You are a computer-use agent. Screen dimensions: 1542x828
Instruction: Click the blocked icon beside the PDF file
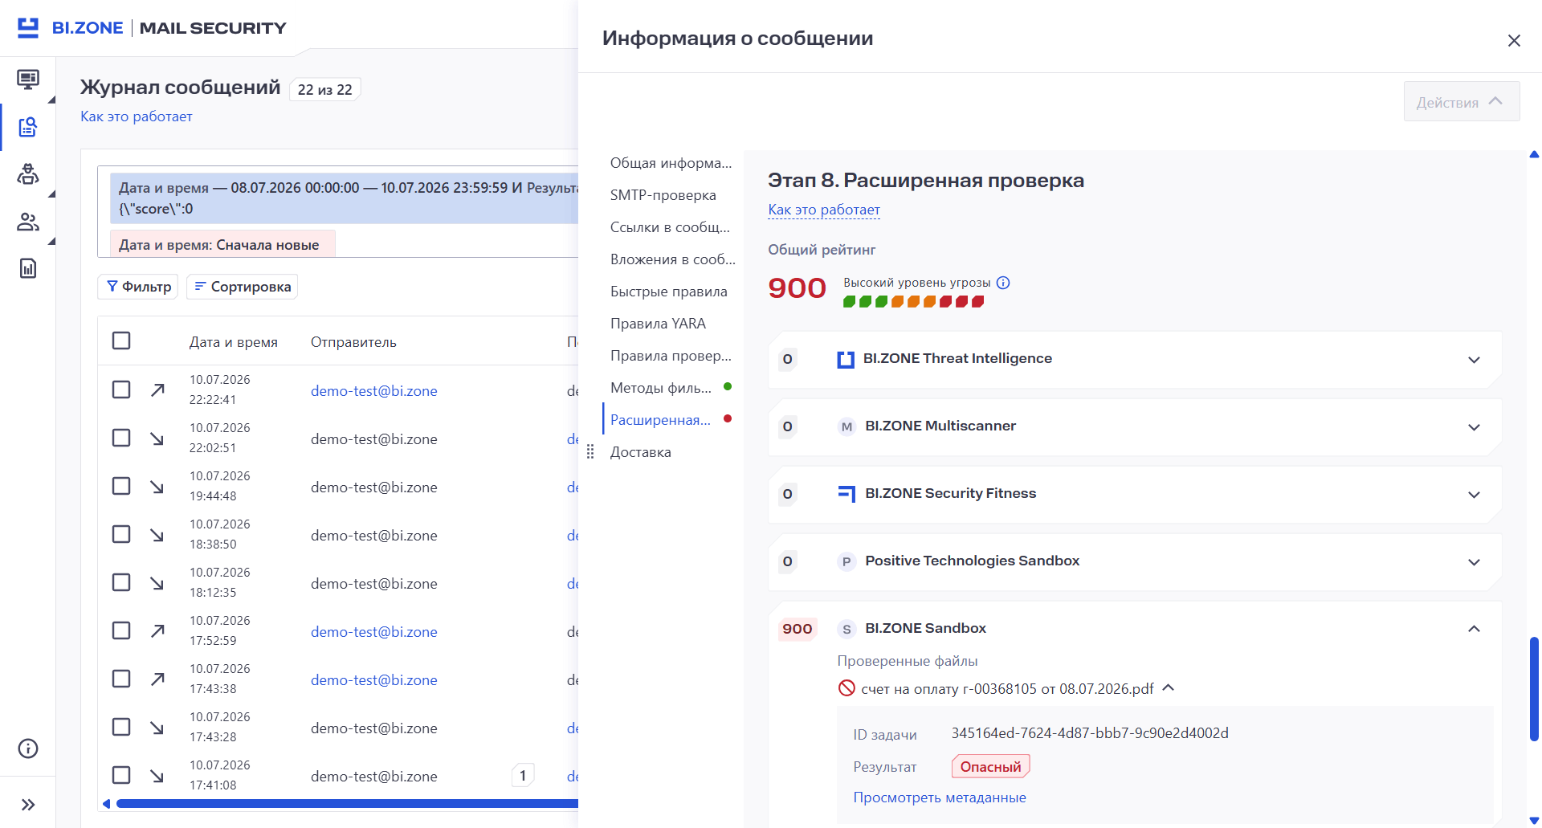pyautogui.click(x=846, y=688)
